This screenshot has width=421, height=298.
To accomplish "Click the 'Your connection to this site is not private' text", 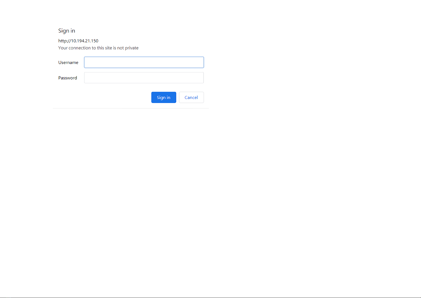I will [x=98, y=48].
